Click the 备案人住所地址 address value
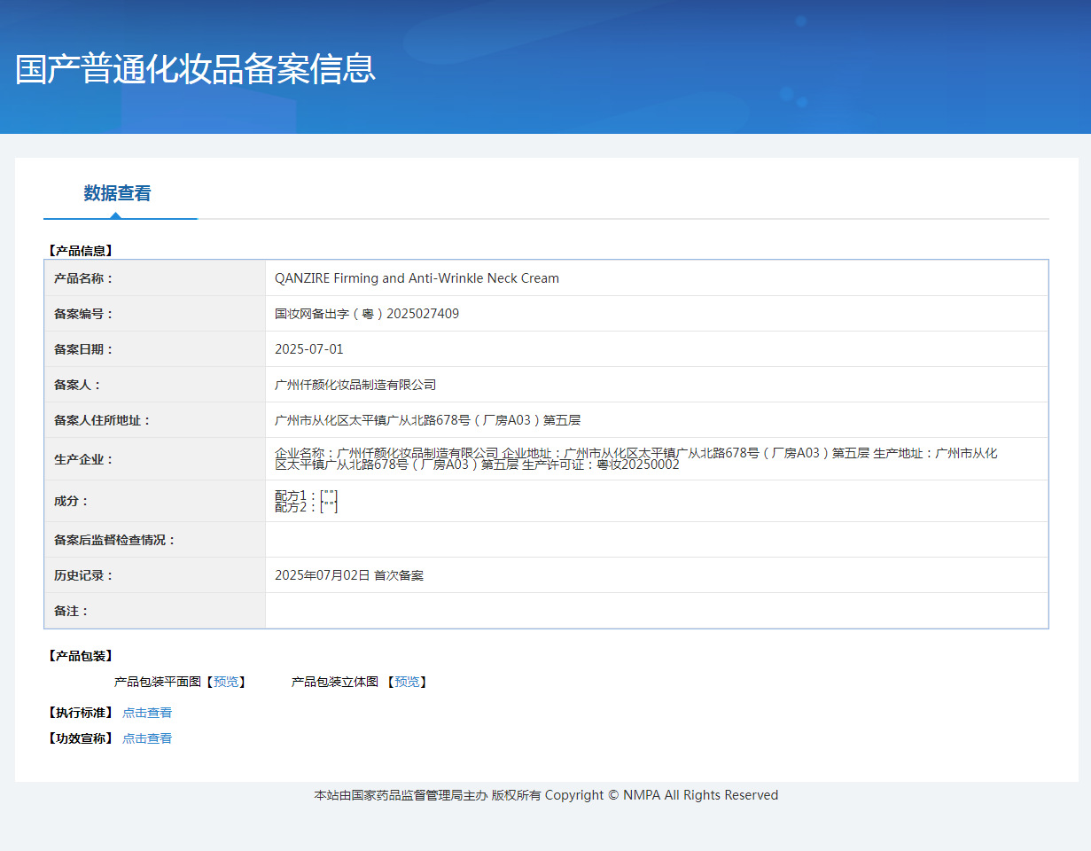1091x851 pixels. (427, 420)
